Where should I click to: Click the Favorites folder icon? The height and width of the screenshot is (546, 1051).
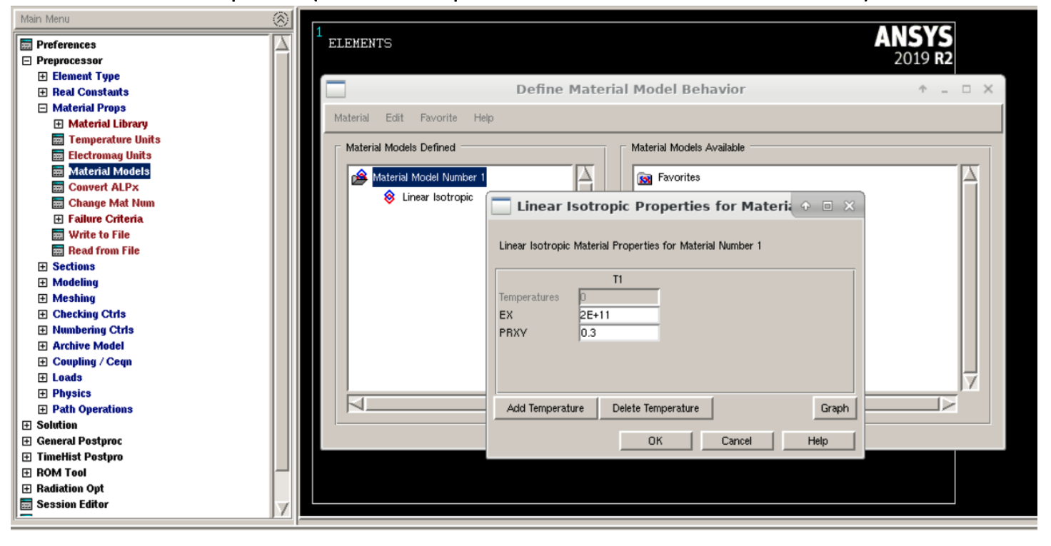click(x=645, y=178)
